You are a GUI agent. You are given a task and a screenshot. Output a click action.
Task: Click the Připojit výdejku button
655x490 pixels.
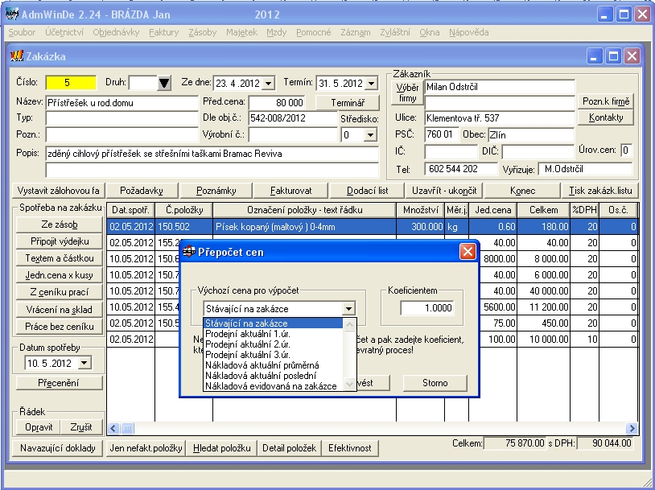pyautogui.click(x=60, y=241)
